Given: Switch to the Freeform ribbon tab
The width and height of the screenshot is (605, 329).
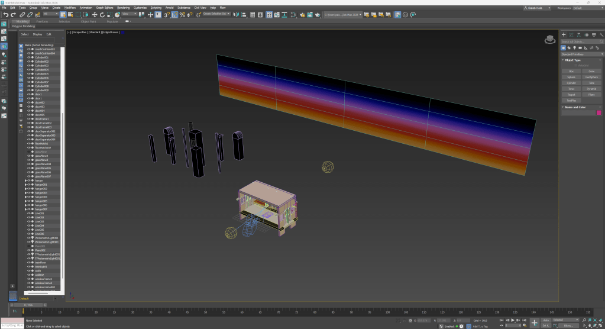Looking at the screenshot, I should coord(42,21).
